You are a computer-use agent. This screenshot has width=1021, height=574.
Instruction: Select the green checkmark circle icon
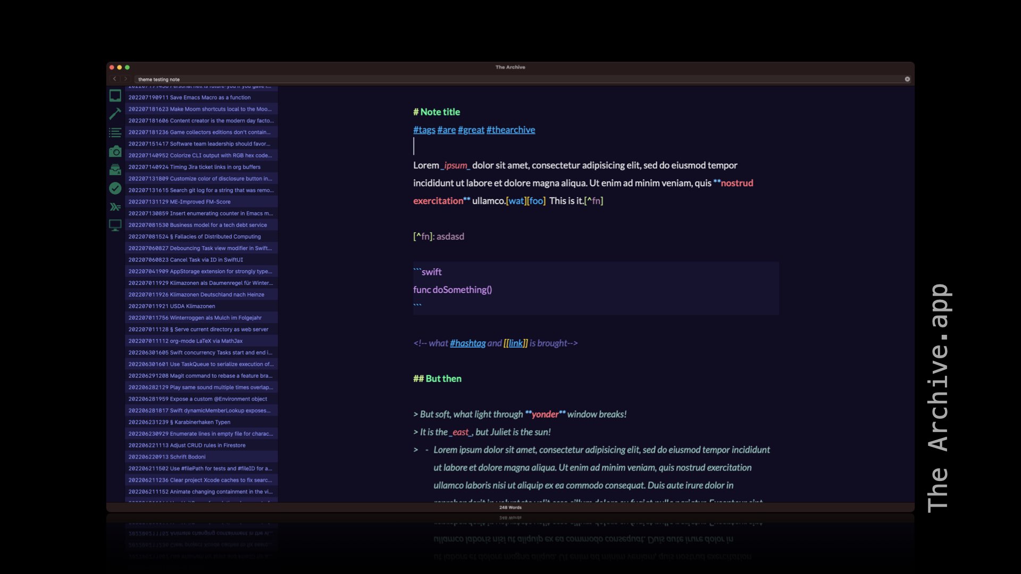click(115, 188)
